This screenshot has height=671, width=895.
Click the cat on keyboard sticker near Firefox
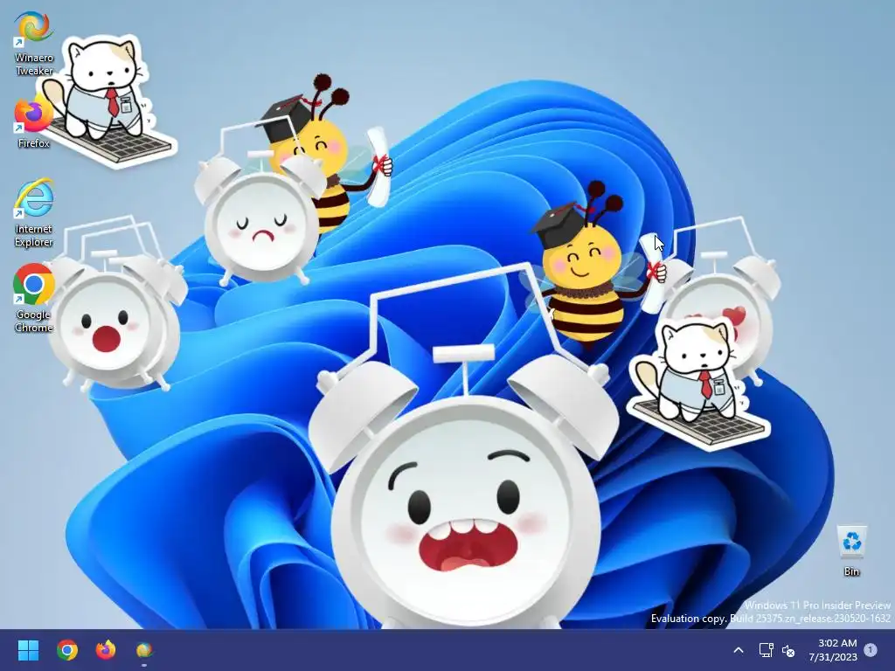point(108,101)
